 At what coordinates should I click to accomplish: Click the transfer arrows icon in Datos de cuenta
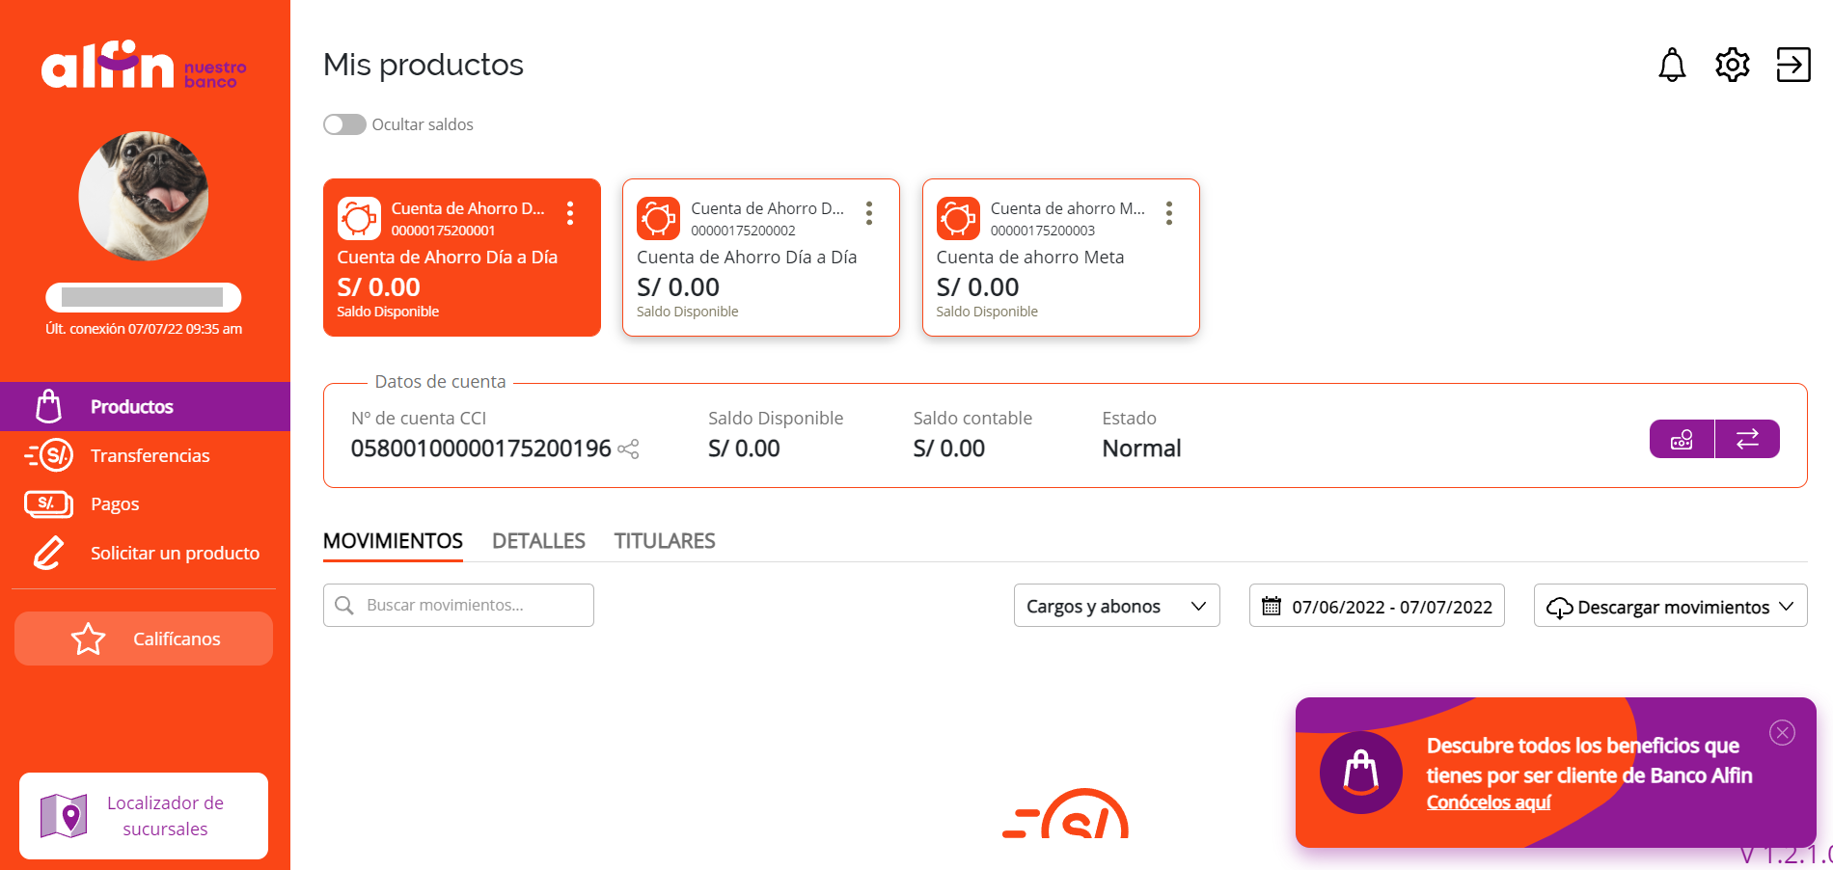click(1747, 439)
